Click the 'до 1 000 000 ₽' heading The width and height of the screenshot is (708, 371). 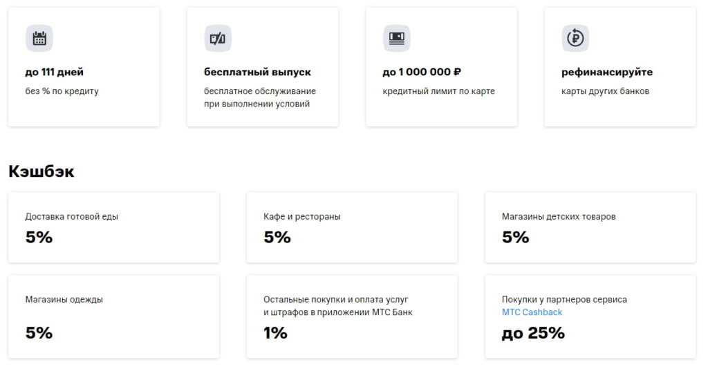[x=422, y=72]
